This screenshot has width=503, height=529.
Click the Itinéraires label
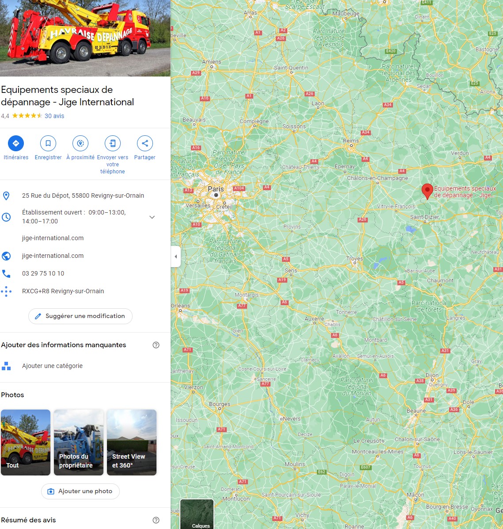click(16, 157)
